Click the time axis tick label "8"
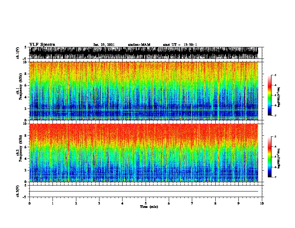 click(x=215, y=203)
